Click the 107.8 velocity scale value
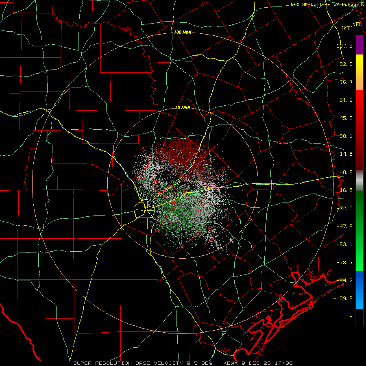This screenshot has width=366, height=366. point(344,46)
